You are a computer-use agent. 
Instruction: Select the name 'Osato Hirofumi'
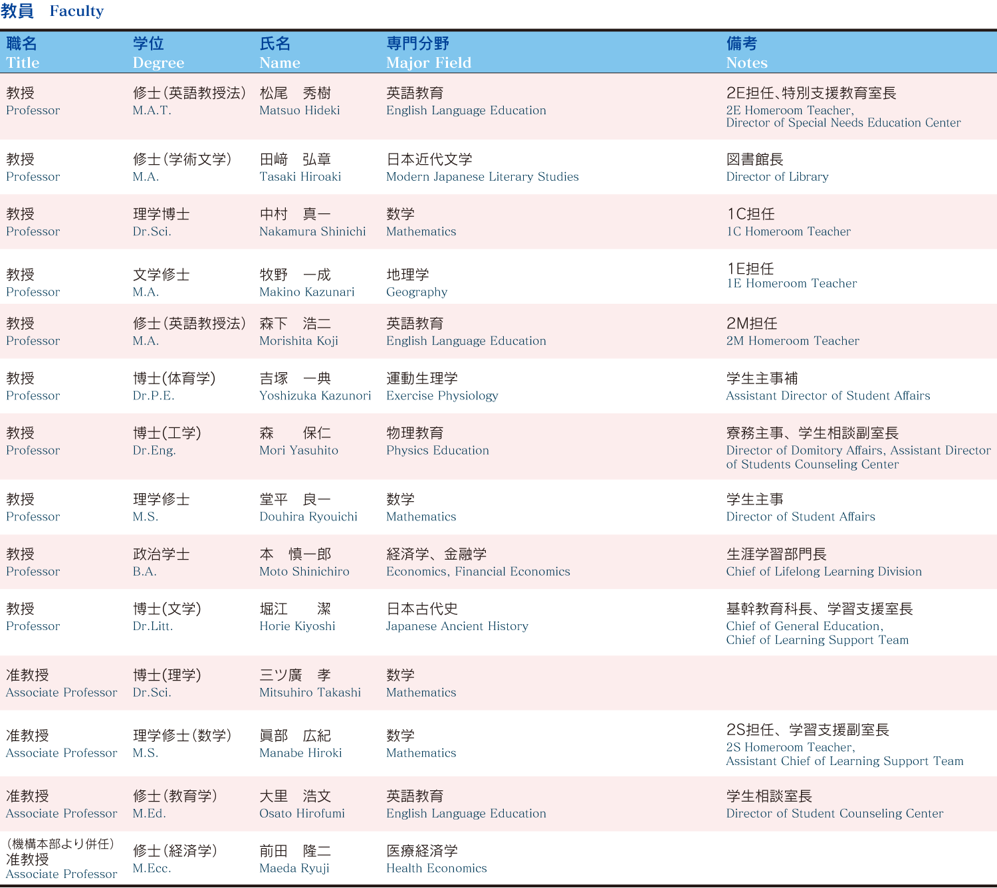pos(302,814)
